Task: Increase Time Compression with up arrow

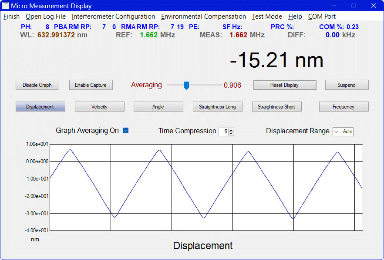Action: pyautogui.click(x=231, y=130)
